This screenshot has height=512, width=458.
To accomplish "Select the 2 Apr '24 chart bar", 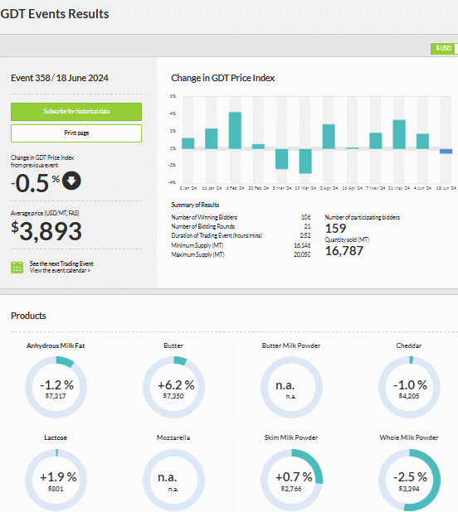I will coord(329,137).
